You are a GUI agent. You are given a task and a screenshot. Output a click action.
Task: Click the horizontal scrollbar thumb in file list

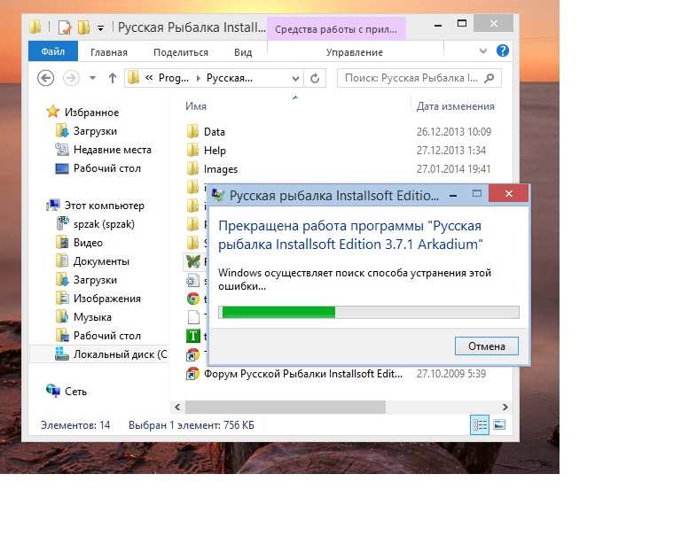coord(286,407)
